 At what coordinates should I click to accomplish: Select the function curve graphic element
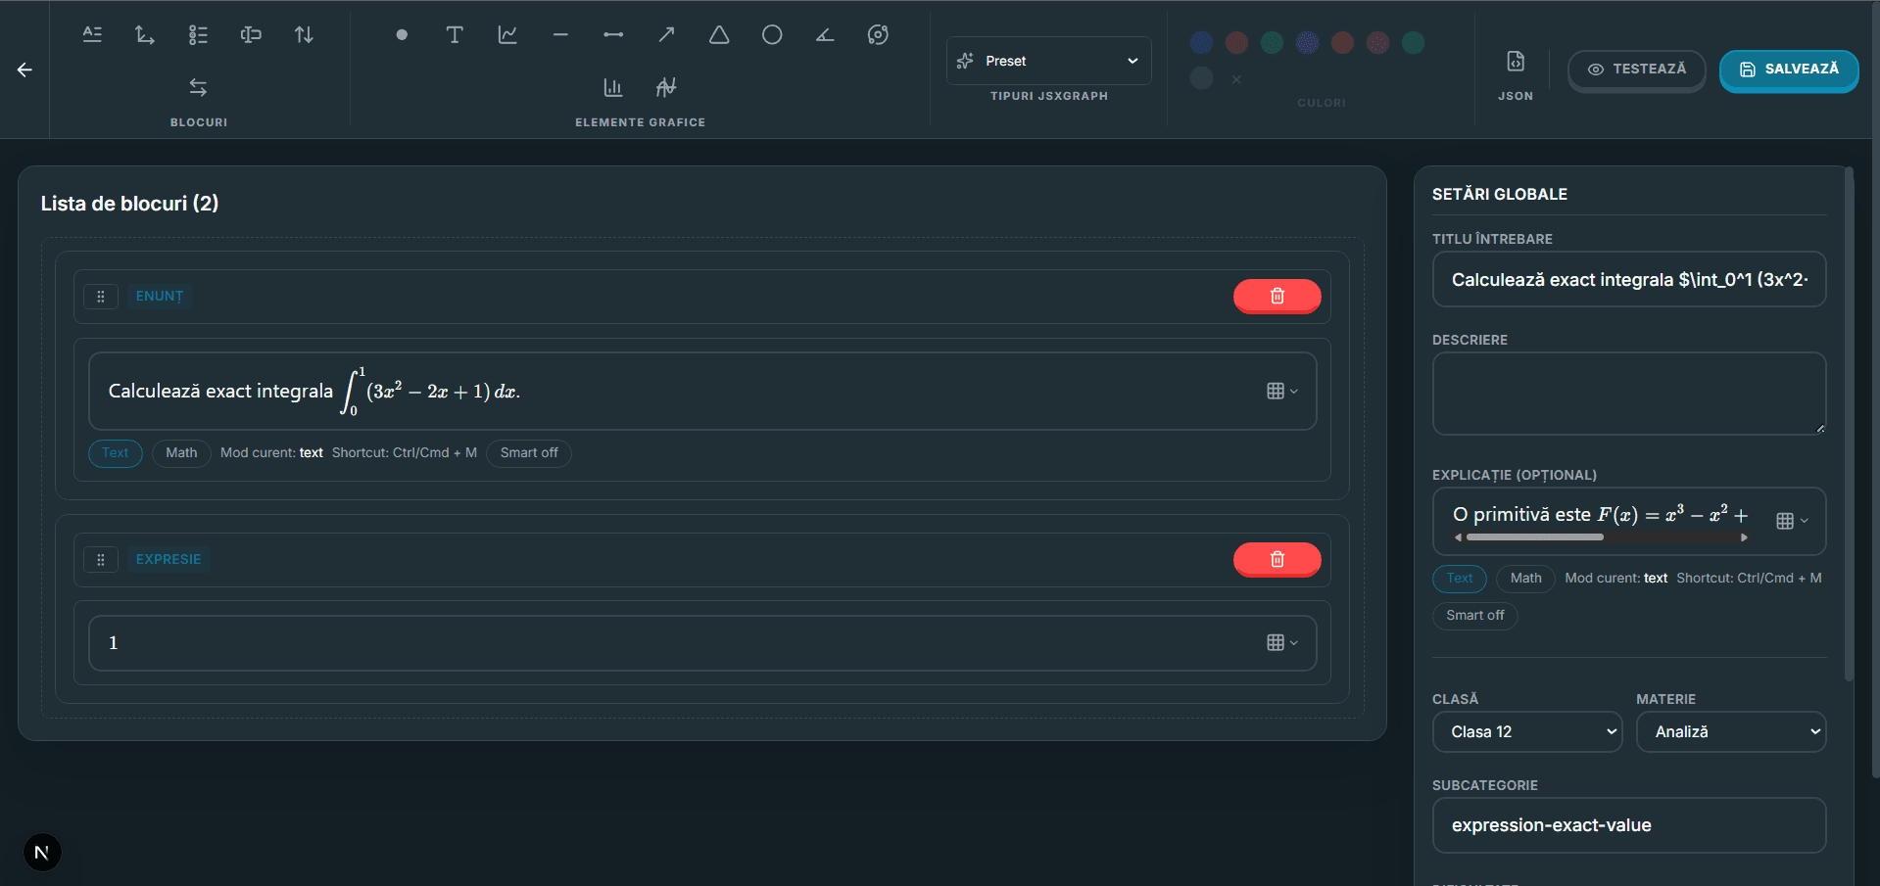point(666,87)
